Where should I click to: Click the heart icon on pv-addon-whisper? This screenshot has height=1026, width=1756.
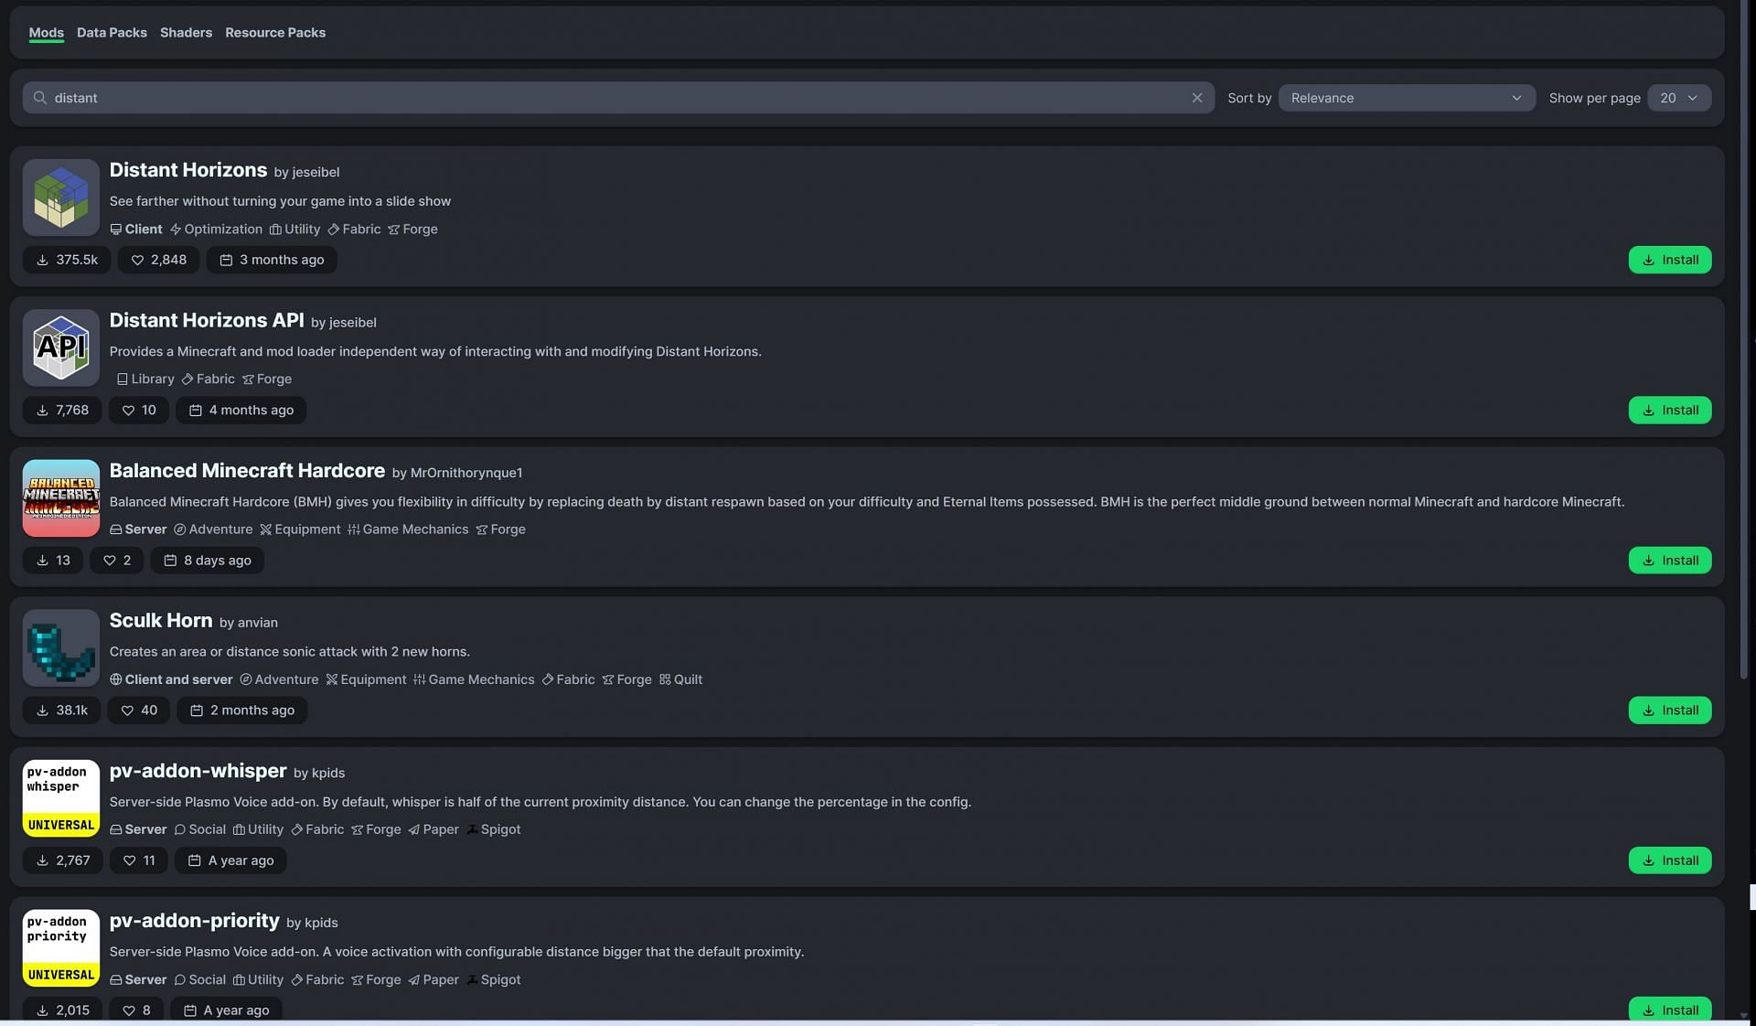[x=128, y=860]
